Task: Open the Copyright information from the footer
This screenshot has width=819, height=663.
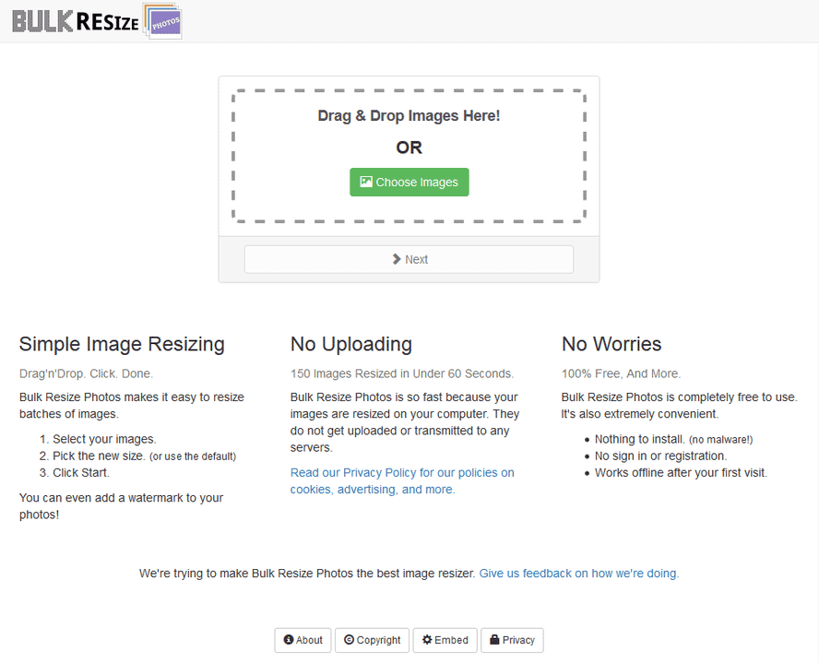Action: tap(372, 640)
